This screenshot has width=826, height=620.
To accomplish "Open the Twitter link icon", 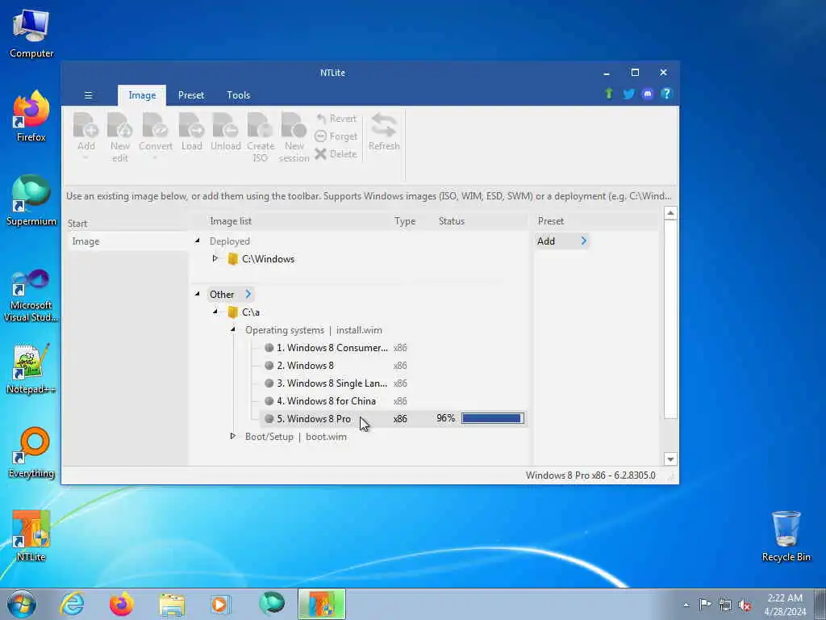I will tap(628, 94).
